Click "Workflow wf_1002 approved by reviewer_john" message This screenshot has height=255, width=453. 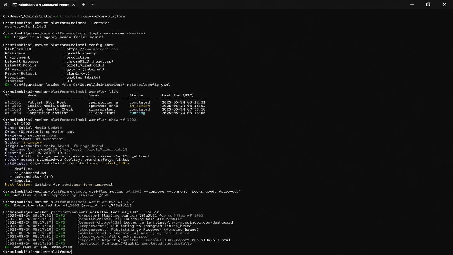pyautogui.click(x=61, y=195)
